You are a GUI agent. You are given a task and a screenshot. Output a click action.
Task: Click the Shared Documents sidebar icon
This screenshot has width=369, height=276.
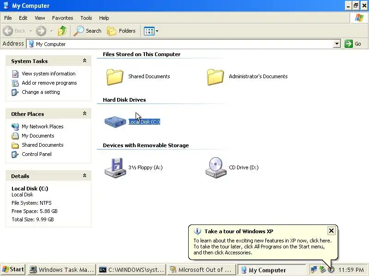(15, 145)
